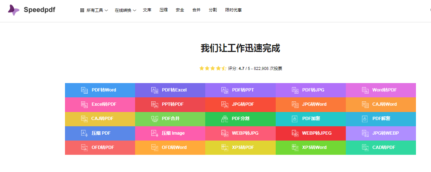Open the JPG转Word label link
Image resolution: width=431 pixels, height=172 pixels.
[315, 104]
